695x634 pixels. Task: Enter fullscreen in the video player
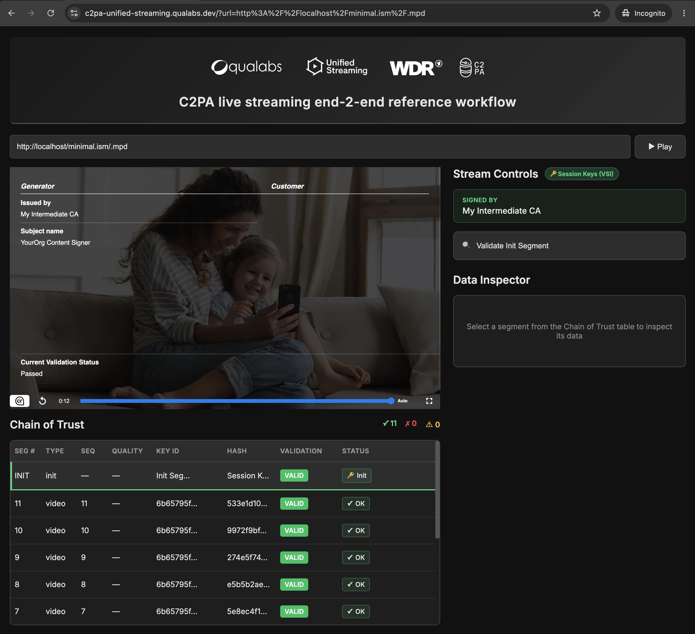(x=429, y=401)
